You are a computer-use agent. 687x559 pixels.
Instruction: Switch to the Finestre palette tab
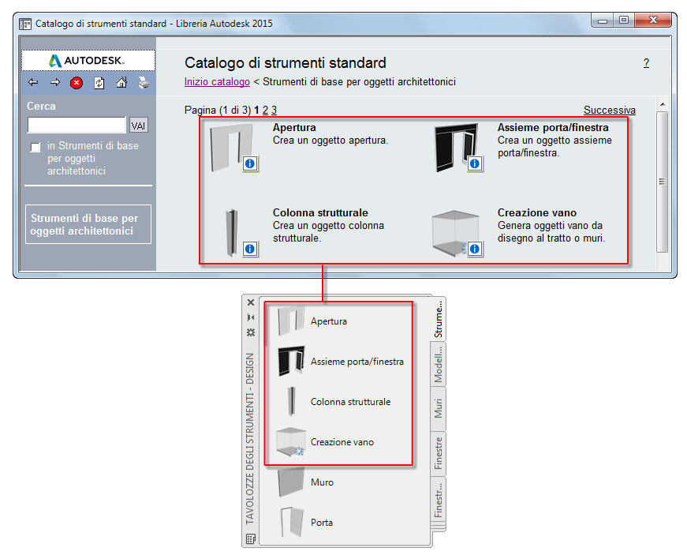coord(439,453)
